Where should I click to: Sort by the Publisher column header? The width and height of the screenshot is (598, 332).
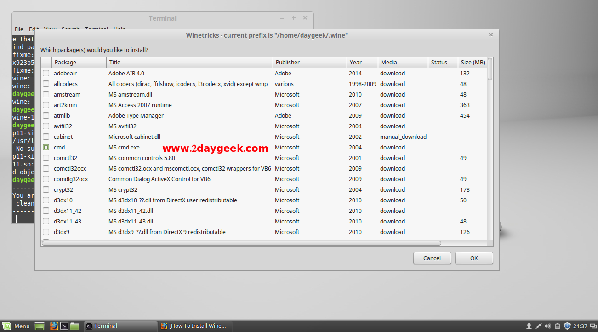[310, 62]
